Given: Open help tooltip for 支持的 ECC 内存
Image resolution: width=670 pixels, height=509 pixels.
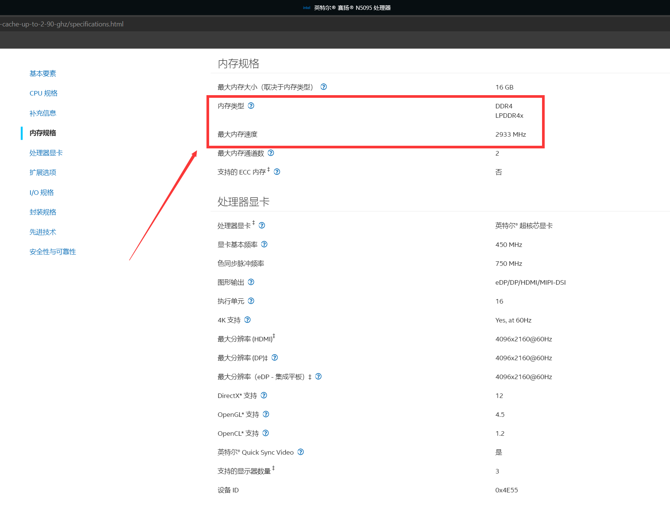Looking at the screenshot, I should click(277, 172).
